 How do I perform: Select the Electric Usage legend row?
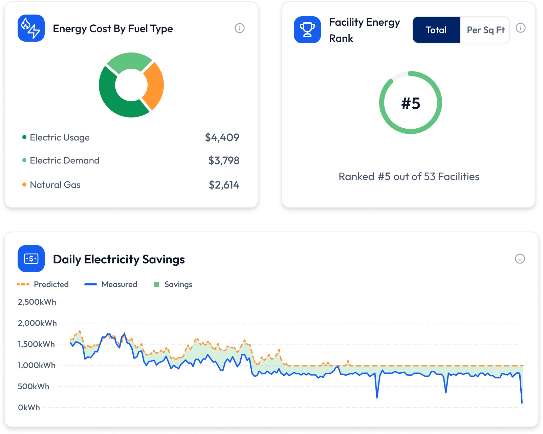click(x=60, y=137)
